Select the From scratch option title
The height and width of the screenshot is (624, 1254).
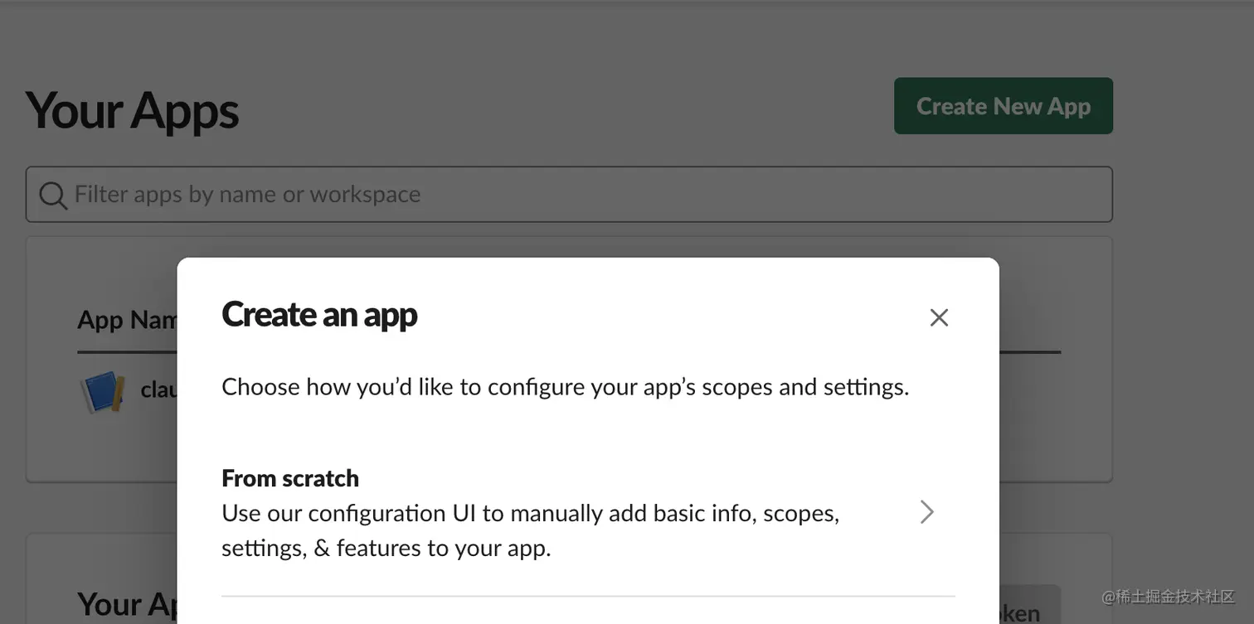290,478
